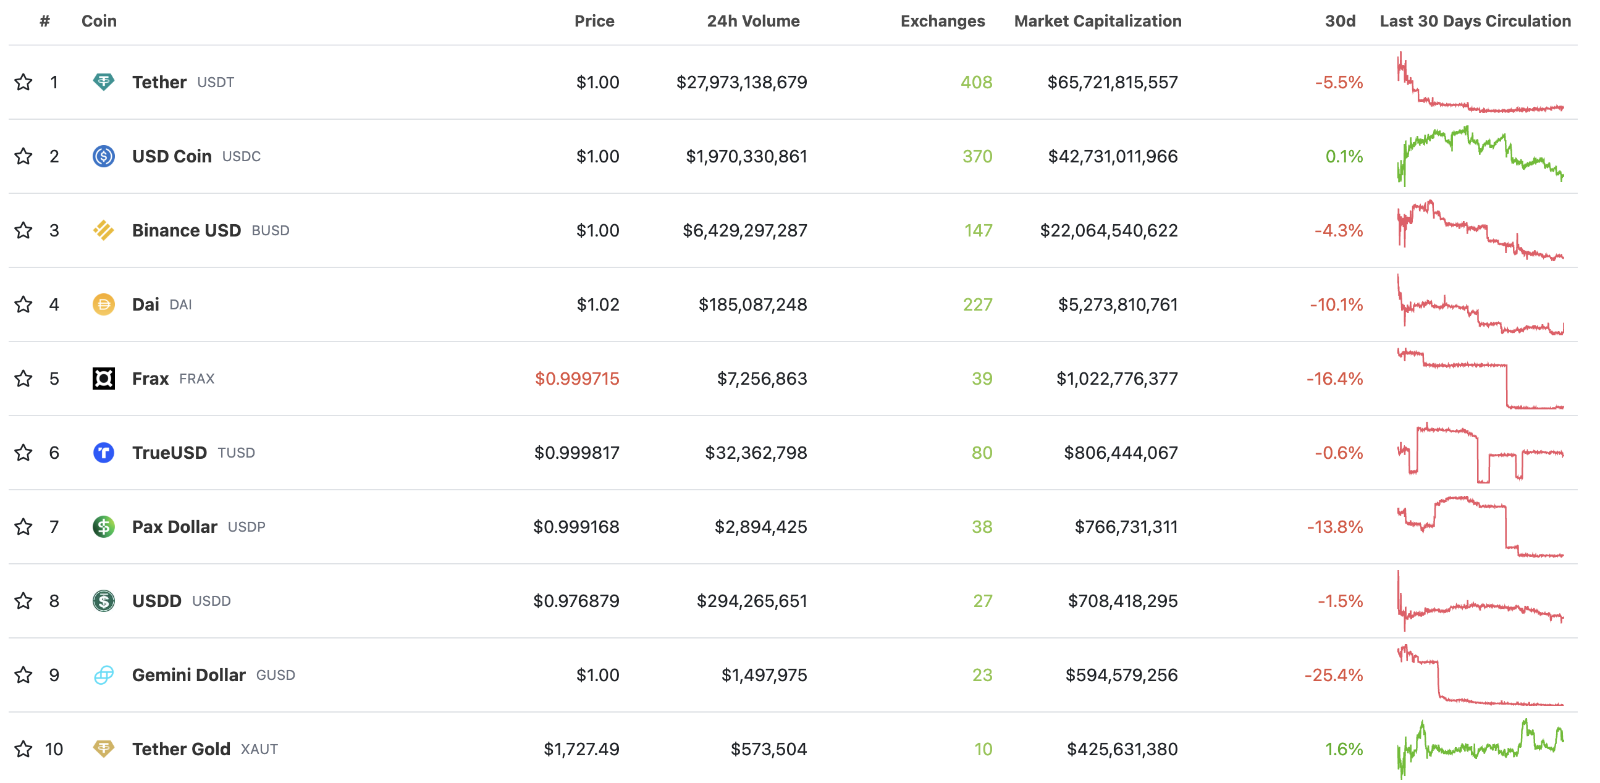Viewport: 1600px width, 783px height.
Task: Open Dai's 30-day circulation sparkline
Action: (1481, 304)
